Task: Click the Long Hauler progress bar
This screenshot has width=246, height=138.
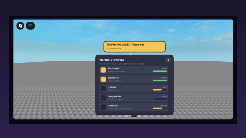Action: [160, 99]
